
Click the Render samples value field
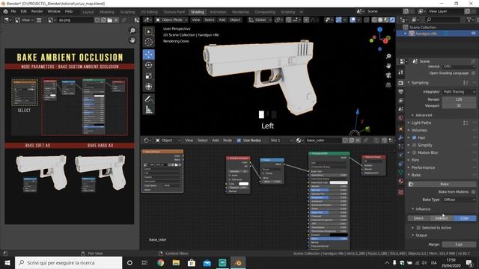click(x=459, y=99)
